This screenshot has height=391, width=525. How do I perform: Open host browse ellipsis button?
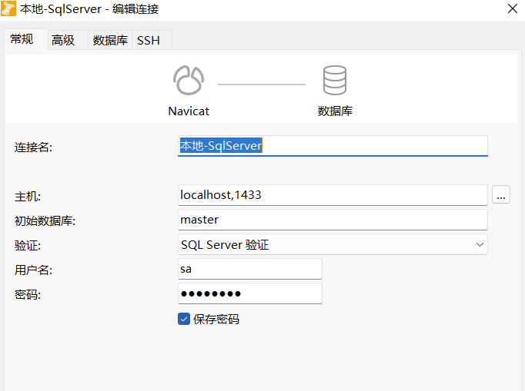click(x=501, y=194)
